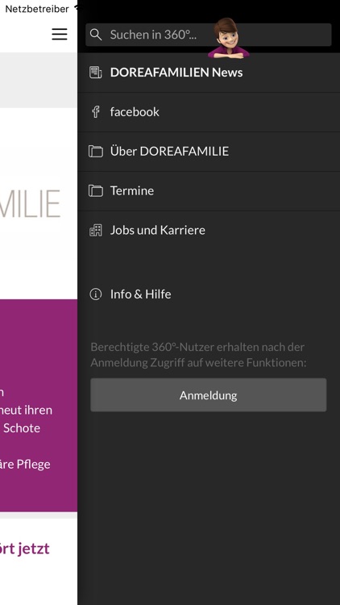Image resolution: width=340 pixels, height=605 pixels.
Task: Tap the search magnifier icon
Action: coord(96,35)
